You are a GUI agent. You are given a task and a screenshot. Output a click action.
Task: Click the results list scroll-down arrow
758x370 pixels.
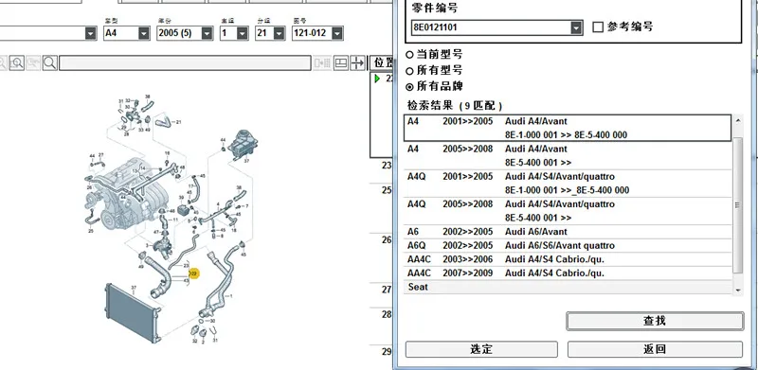pos(738,290)
